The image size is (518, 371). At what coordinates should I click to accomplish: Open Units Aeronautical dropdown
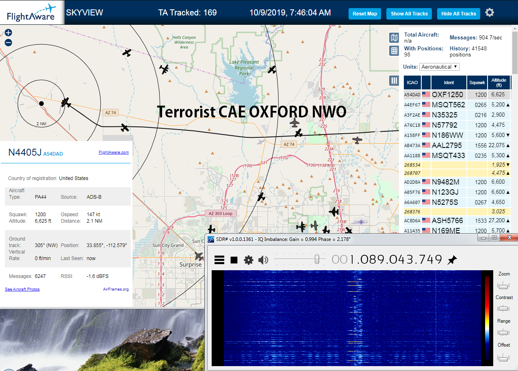[439, 67]
